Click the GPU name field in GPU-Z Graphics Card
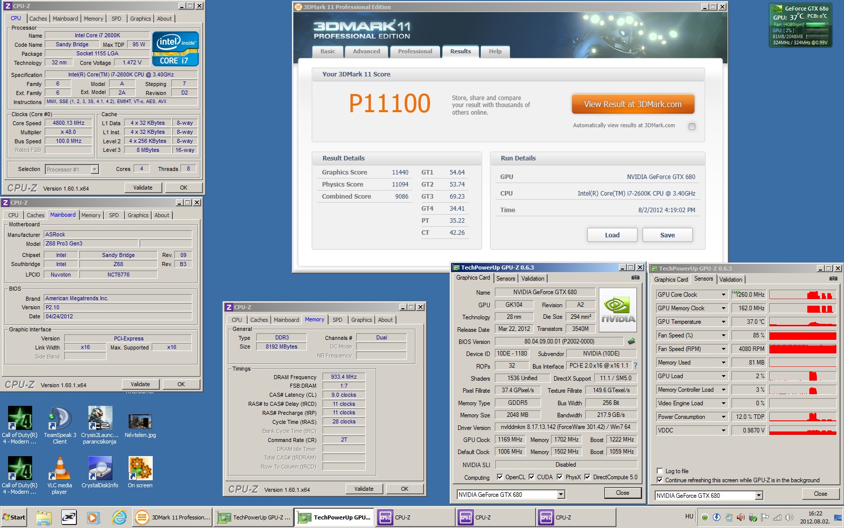 pos(545,292)
